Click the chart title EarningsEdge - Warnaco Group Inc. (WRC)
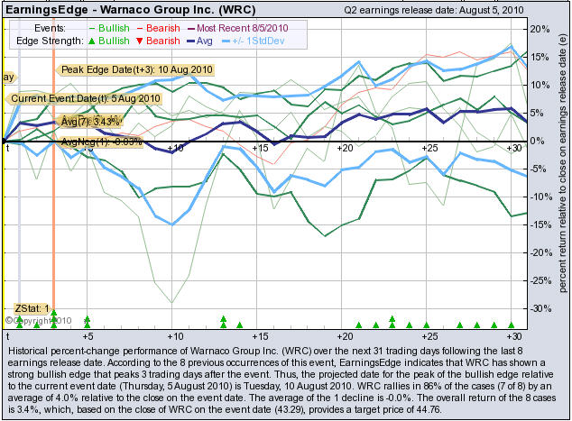The image size is (572, 421). point(131,9)
